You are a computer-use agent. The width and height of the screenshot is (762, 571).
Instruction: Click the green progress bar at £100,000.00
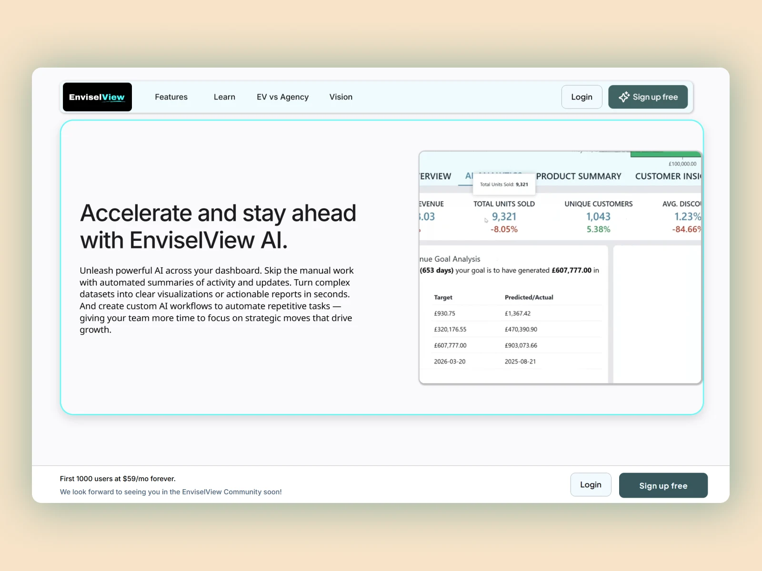point(665,154)
